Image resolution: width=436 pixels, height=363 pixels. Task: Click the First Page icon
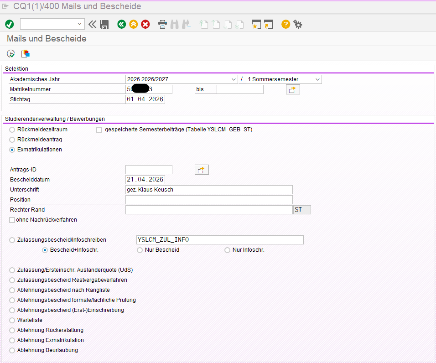(x=203, y=25)
